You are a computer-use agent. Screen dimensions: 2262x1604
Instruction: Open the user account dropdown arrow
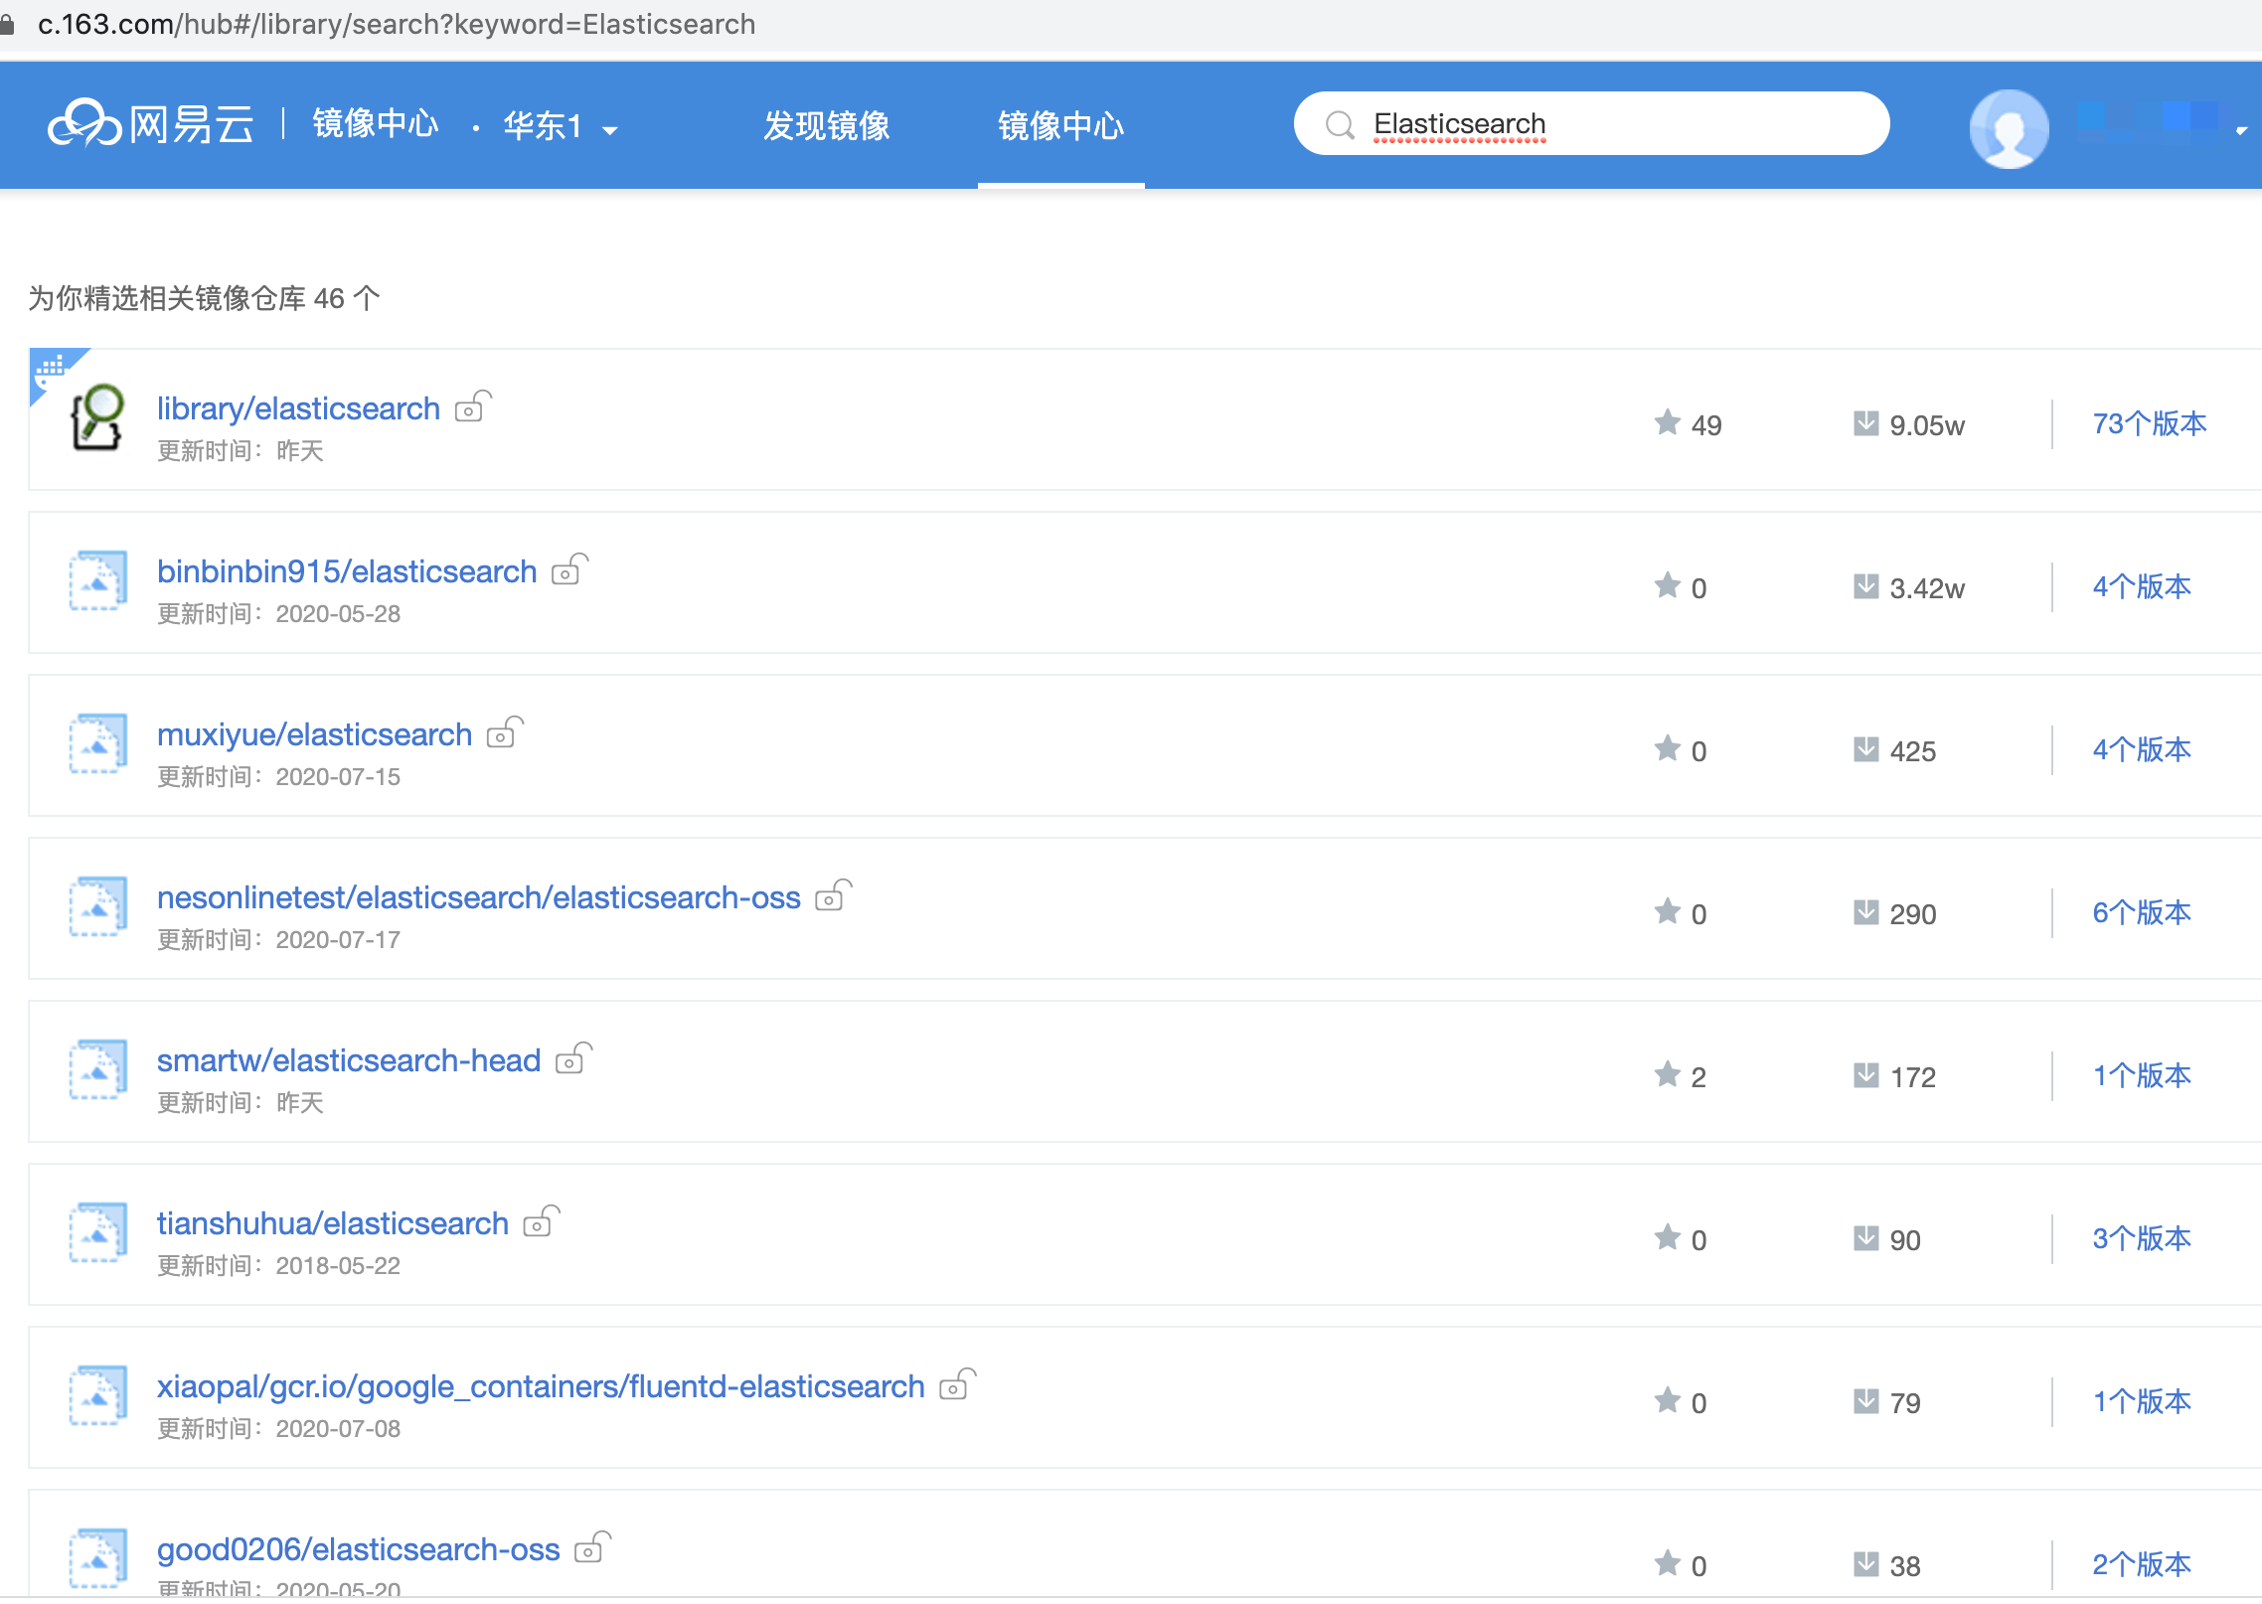[x=2241, y=130]
